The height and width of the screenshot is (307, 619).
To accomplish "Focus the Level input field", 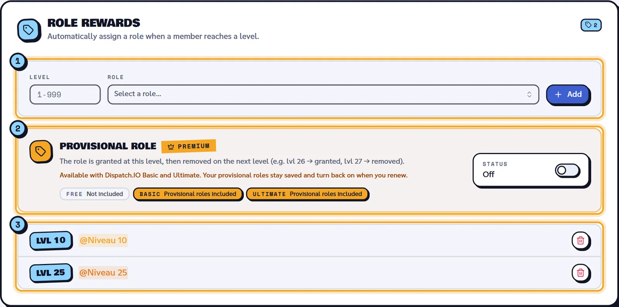I will (x=65, y=94).
